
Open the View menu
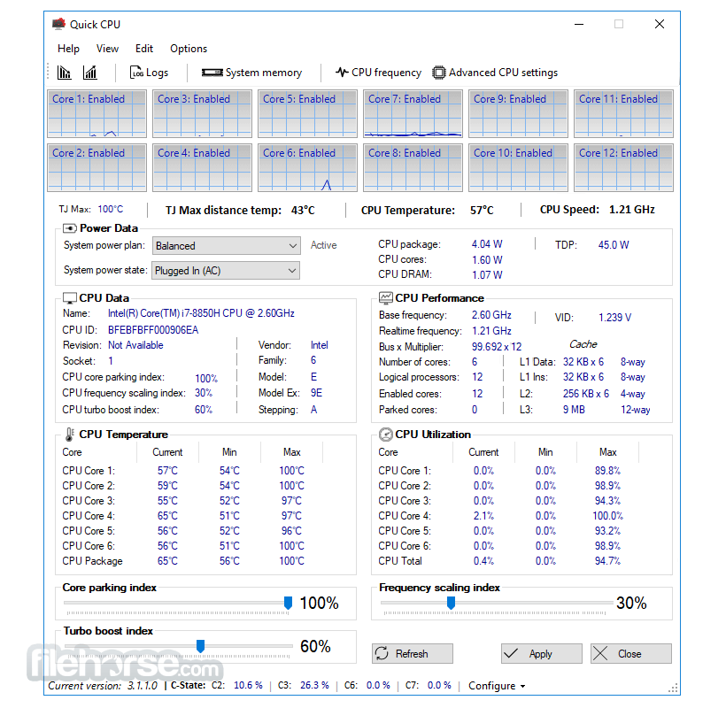(x=107, y=49)
